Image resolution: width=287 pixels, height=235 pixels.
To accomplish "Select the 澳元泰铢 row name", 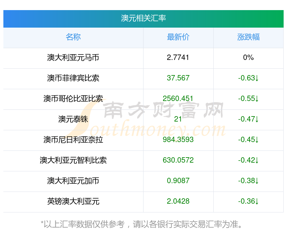I will (x=73, y=119).
